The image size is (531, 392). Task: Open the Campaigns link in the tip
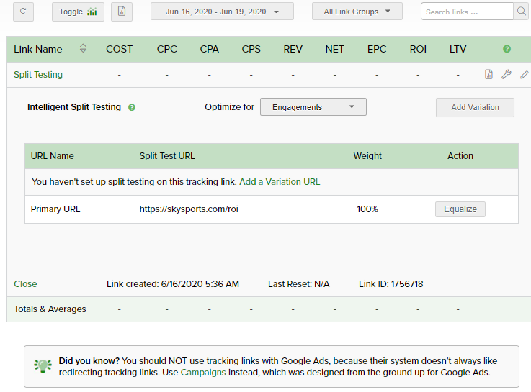click(203, 373)
